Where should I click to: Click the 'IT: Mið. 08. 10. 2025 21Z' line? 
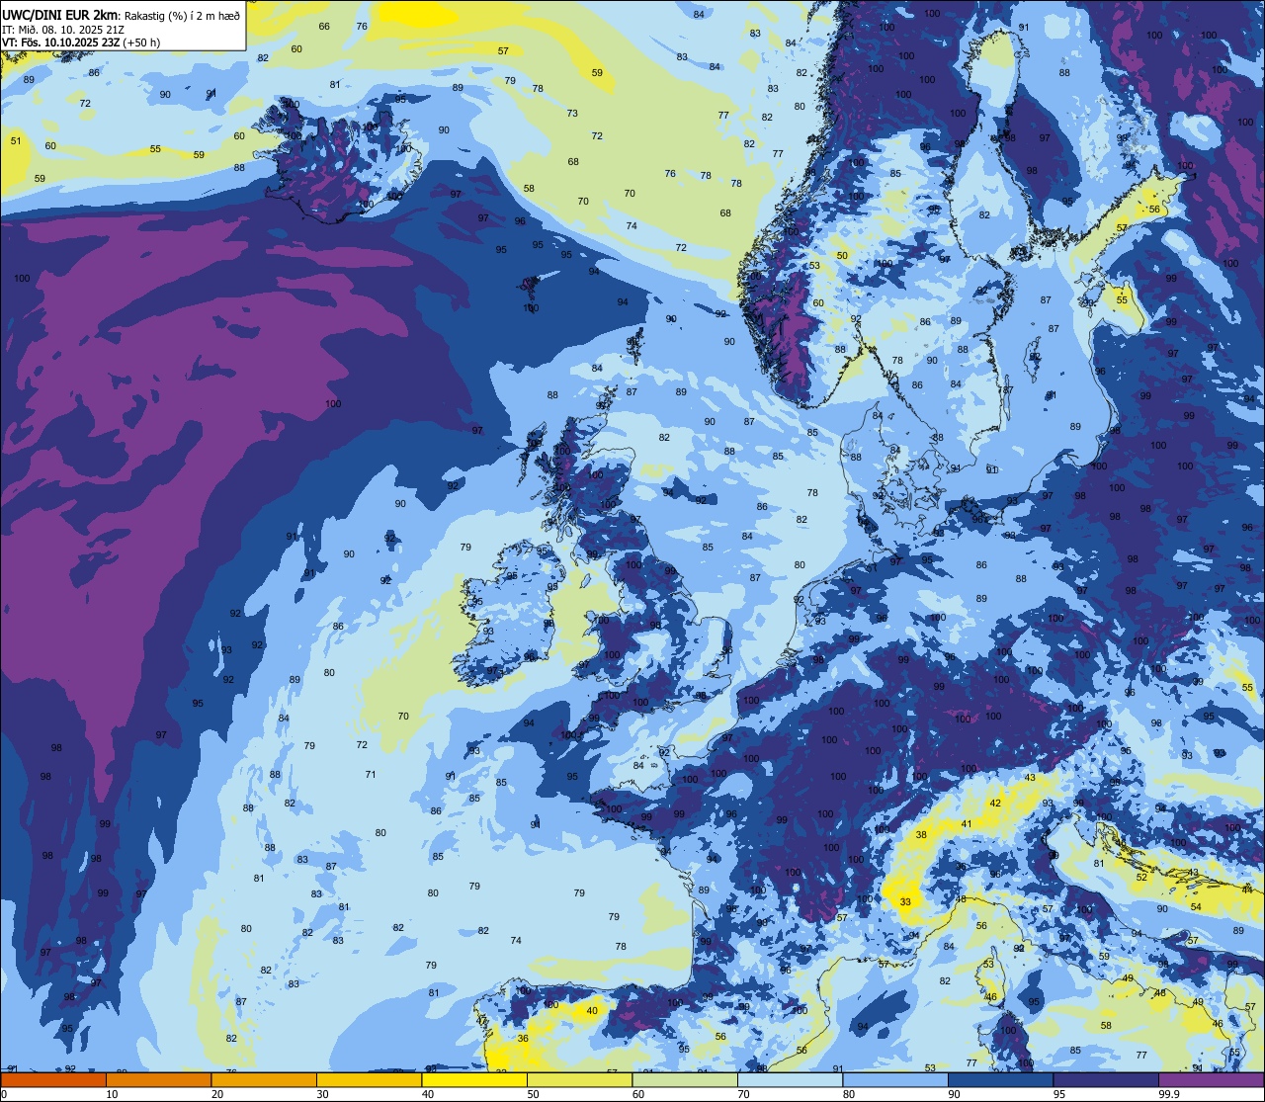[x=63, y=29]
